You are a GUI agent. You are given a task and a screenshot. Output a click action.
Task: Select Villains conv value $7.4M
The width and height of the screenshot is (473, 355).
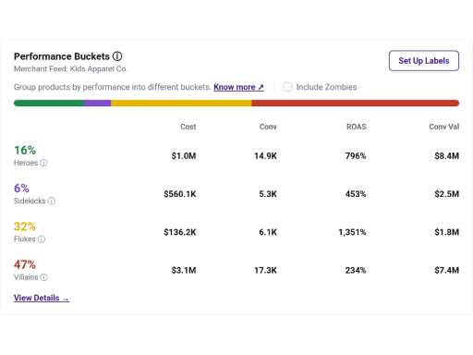click(x=447, y=270)
